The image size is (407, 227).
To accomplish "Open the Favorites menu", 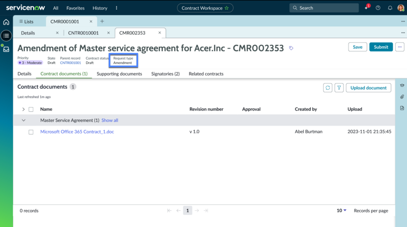I will [x=75, y=8].
